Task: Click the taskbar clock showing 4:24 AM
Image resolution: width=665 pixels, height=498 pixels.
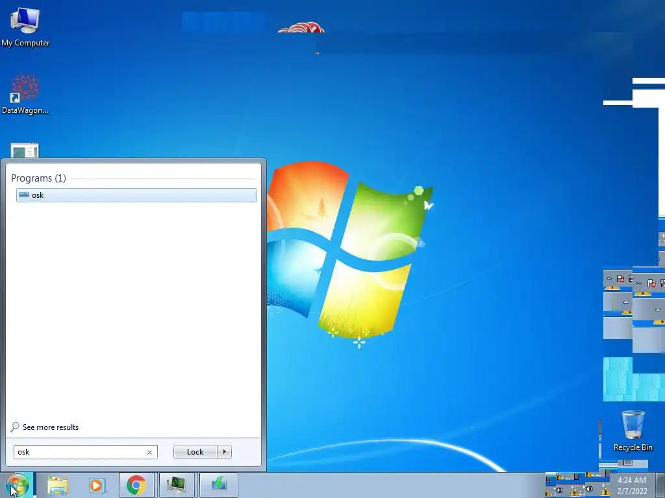Action: 632,485
